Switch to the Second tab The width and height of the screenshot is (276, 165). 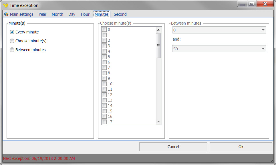[x=120, y=14]
